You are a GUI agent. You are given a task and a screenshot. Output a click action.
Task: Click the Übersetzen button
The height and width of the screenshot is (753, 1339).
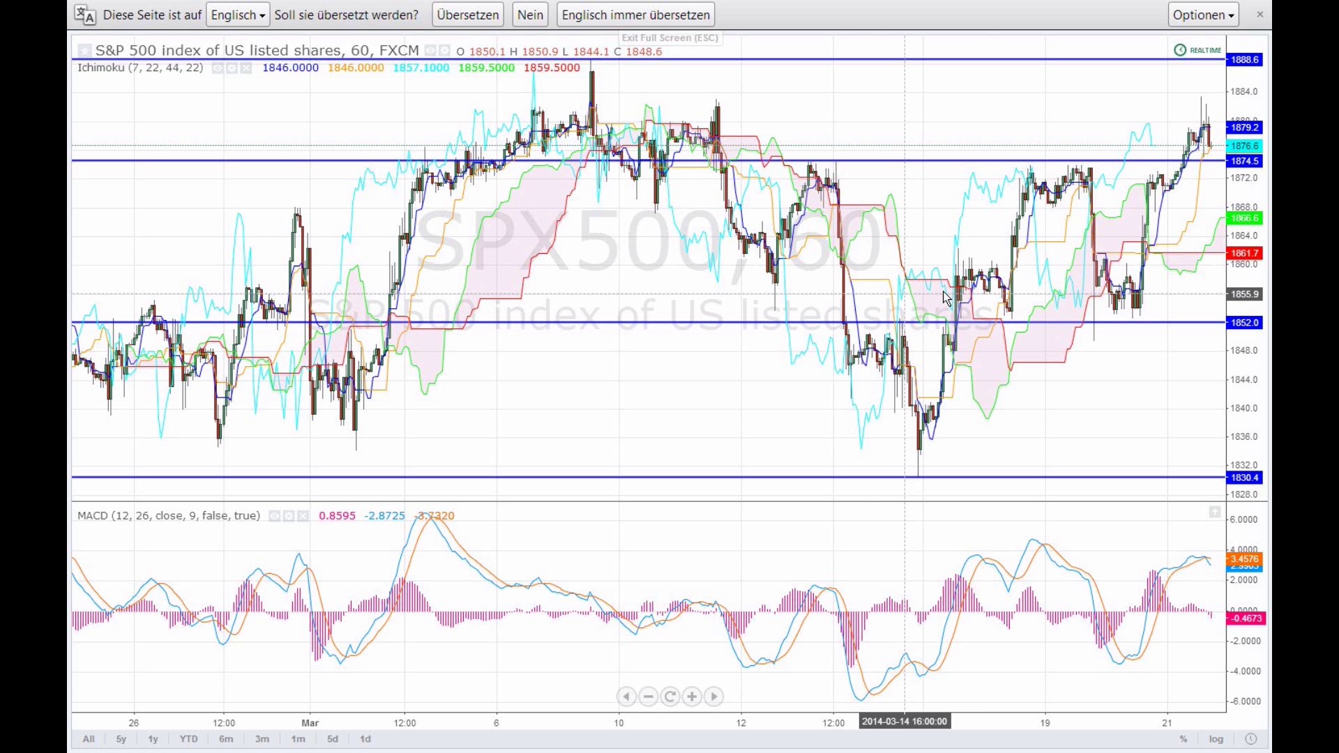click(468, 15)
